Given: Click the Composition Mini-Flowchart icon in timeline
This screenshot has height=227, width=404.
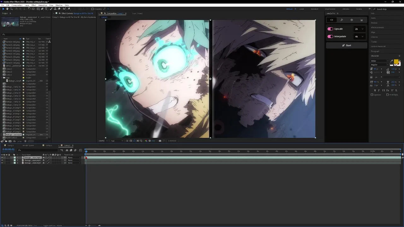Looking at the screenshot, I should pos(62,150).
